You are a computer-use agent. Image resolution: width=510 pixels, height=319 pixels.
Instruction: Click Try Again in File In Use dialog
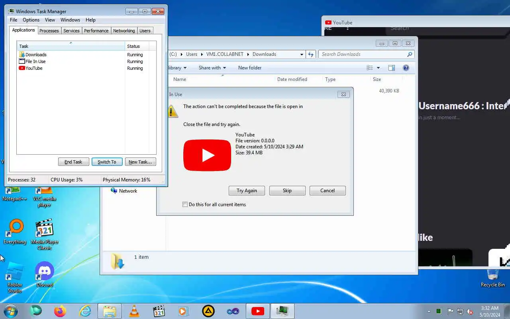pos(247,191)
